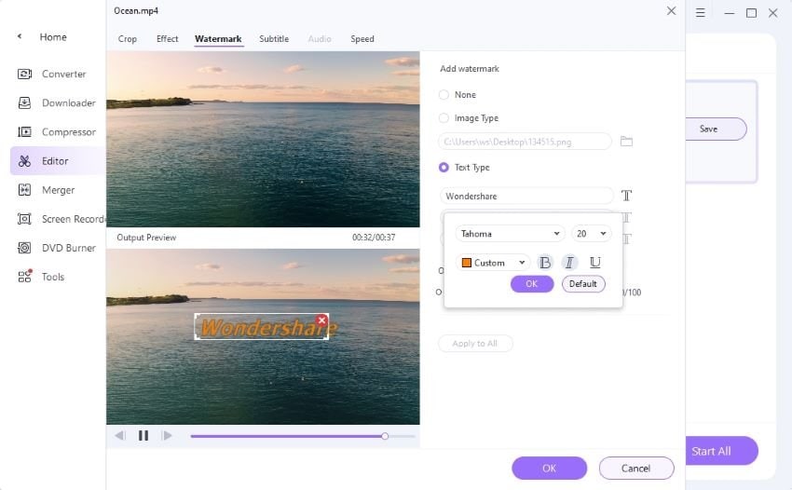This screenshot has width=792, height=490.
Task: Click orange color swatch
Action: tap(467, 263)
